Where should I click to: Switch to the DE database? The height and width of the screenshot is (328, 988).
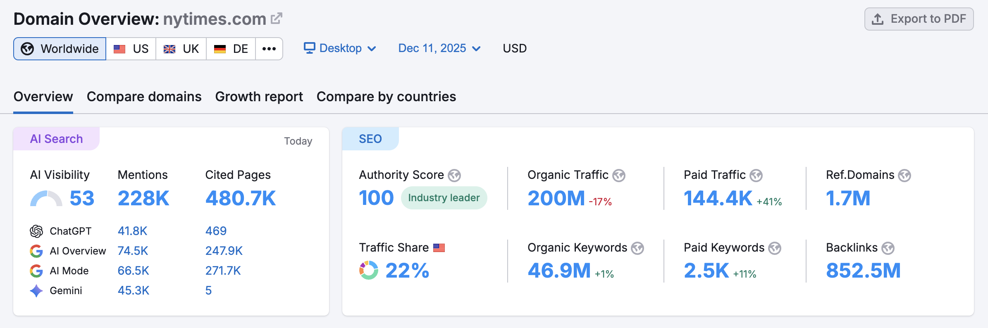point(231,49)
